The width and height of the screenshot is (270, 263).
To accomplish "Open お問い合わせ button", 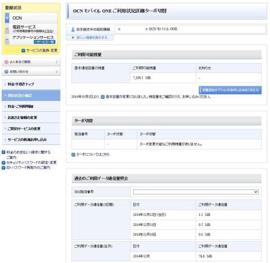I will [x=31, y=71].
